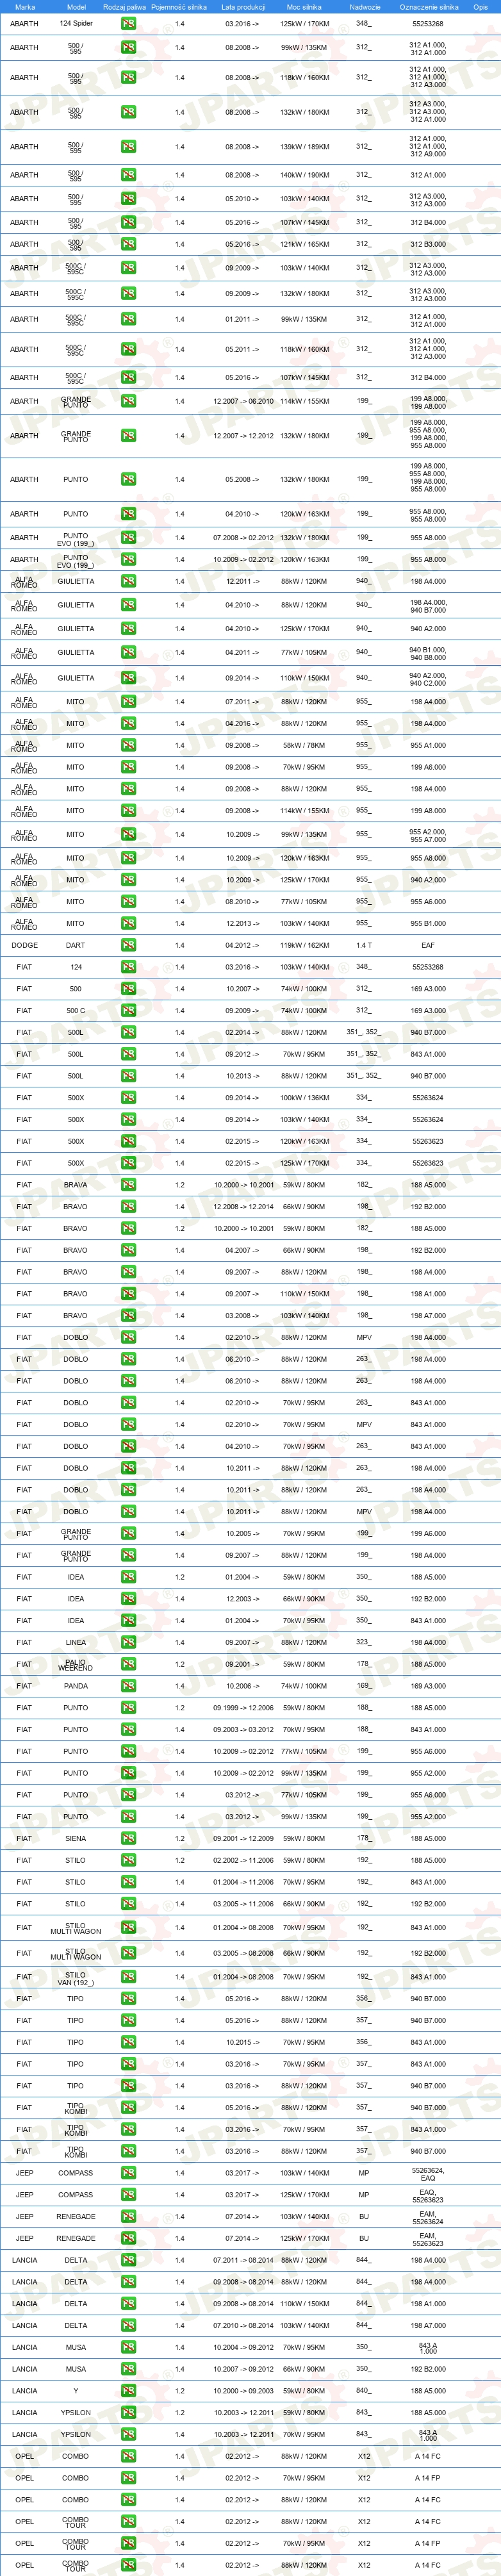501x2576 pixels.
Task: Click the '312 B3.000' engine code cell
Action: [x=428, y=244]
